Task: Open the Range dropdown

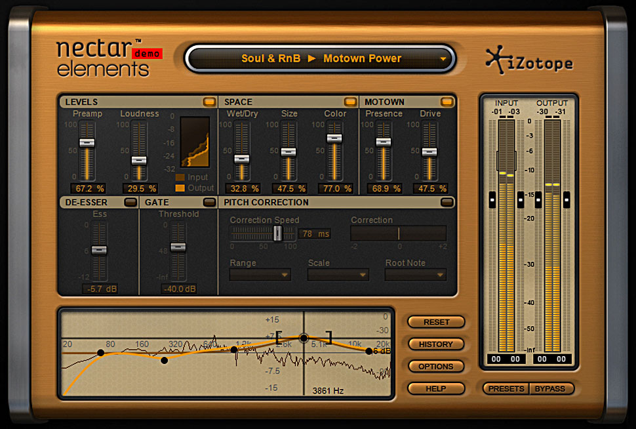Action: click(260, 275)
